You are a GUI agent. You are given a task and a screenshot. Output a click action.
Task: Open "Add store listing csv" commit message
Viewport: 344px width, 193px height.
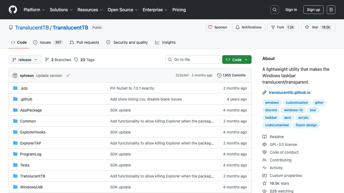click(x=146, y=99)
